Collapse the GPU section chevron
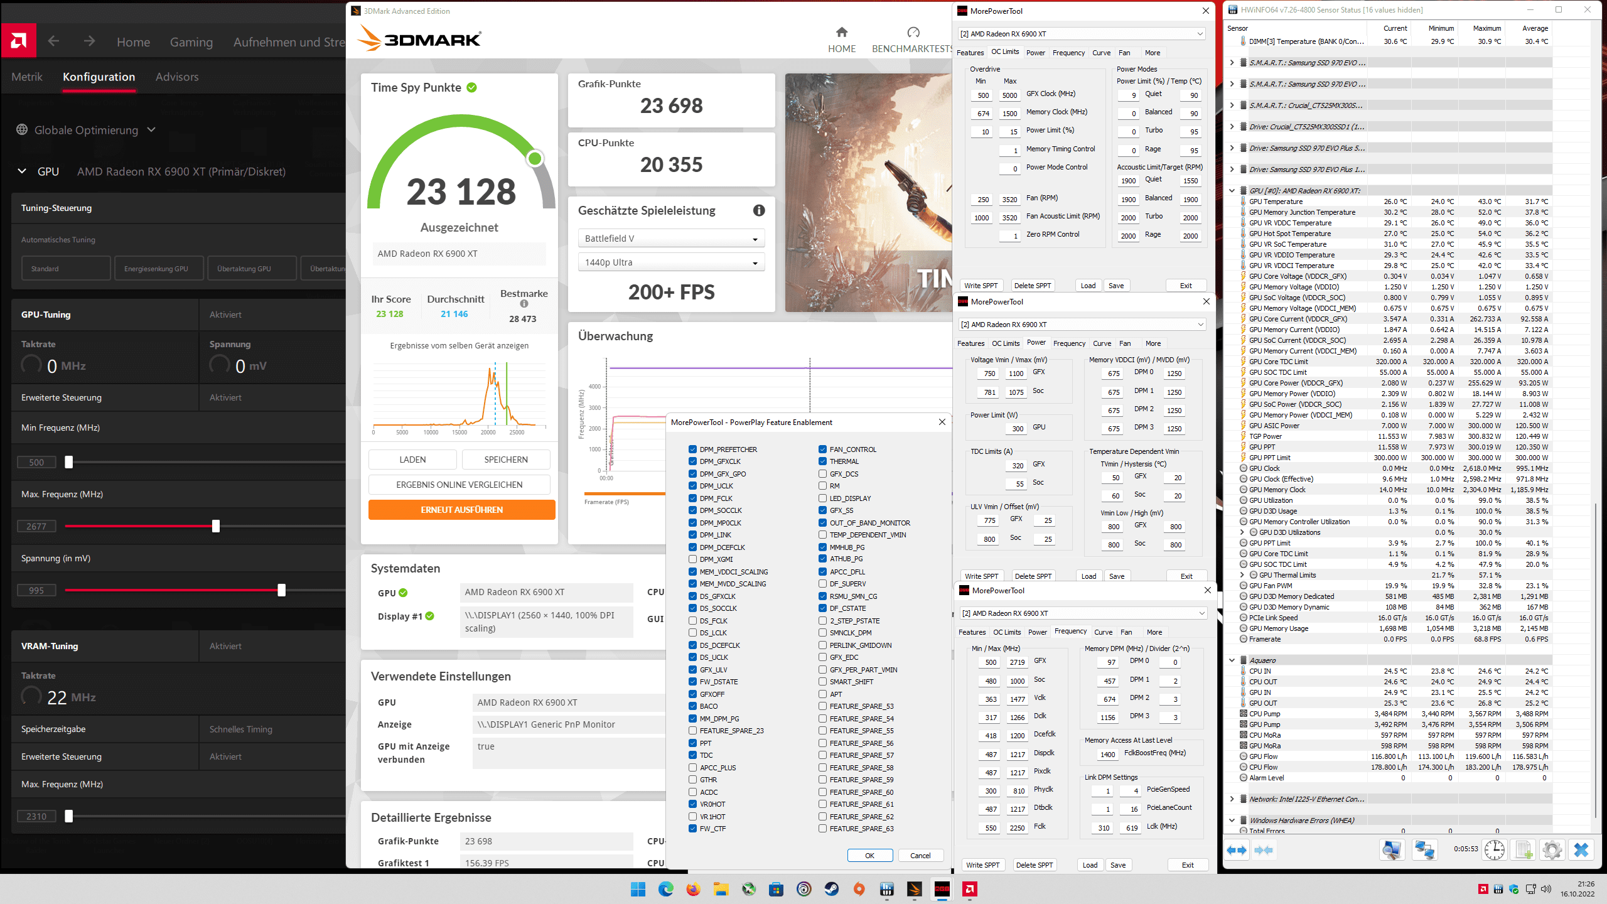Screen dimensions: 1607x904 [x=22, y=171]
